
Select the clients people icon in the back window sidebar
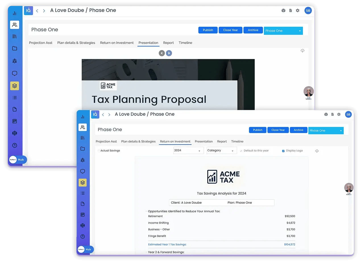(14, 25)
